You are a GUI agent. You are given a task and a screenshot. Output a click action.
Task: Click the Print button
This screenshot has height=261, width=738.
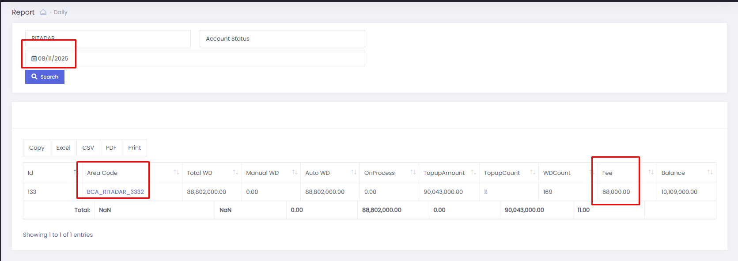pos(134,148)
